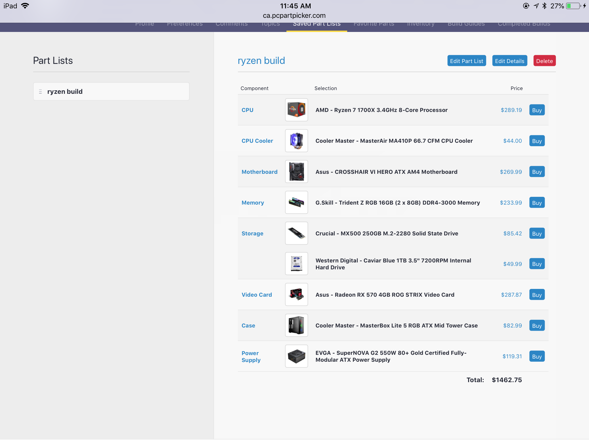
Task: Open the Storage component link
Action: pyautogui.click(x=252, y=233)
